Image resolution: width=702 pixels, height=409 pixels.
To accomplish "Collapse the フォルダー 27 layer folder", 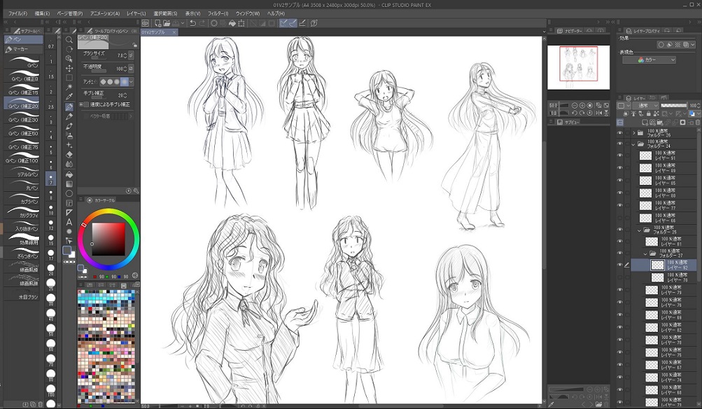I will point(645,254).
